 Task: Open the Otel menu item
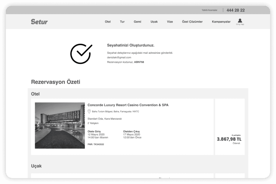pyautogui.click(x=108, y=22)
